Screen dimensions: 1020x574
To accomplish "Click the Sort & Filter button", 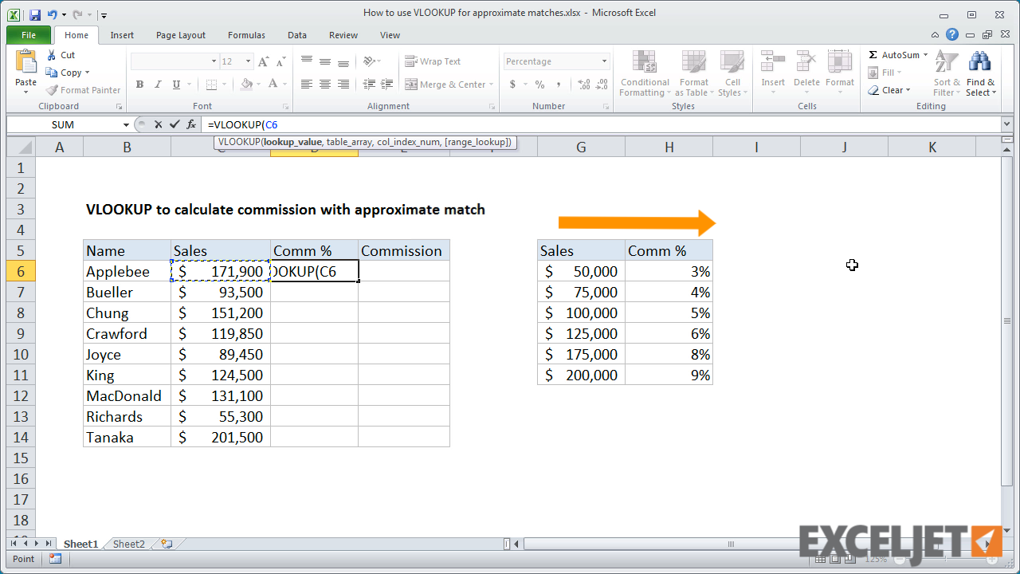I will click(x=946, y=74).
